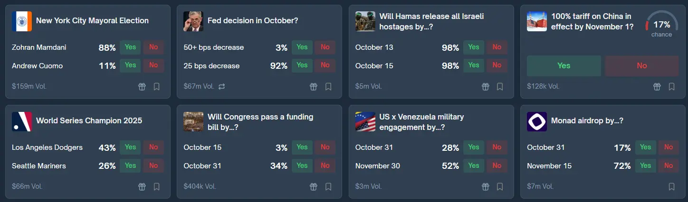Click large No button on China tariff card
The image size is (688, 202).
(641, 66)
